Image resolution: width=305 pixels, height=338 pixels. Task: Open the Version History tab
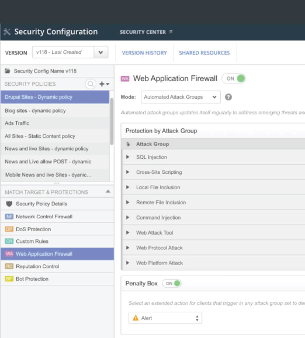(x=144, y=53)
